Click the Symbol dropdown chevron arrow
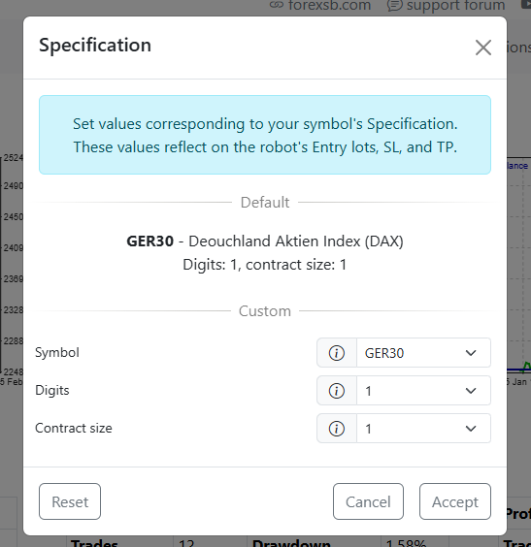Screen dimensions: 531x547 click(471, 353)
